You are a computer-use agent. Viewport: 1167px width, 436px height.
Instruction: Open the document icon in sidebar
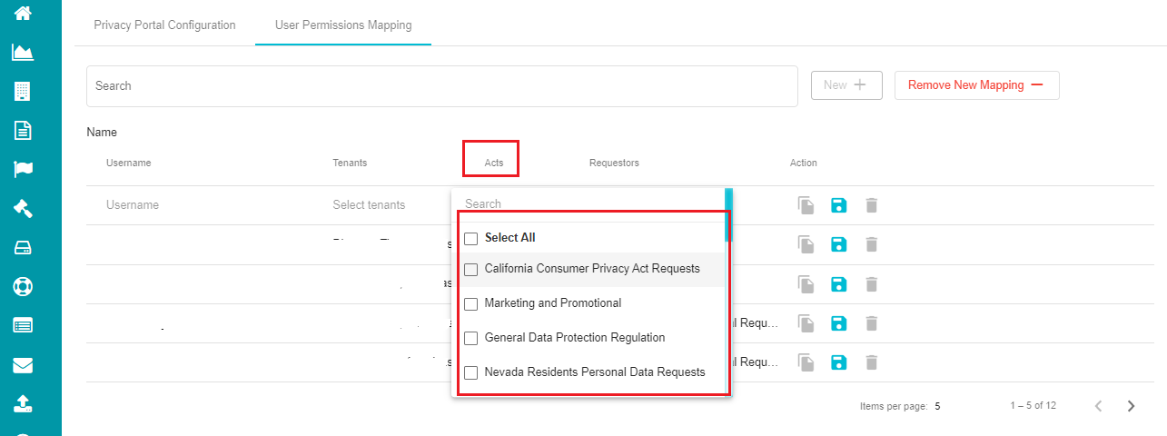(23, 131)
